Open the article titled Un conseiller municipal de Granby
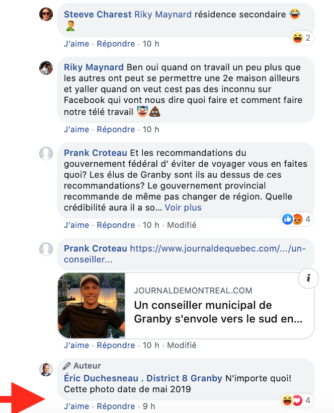 coord(218,312)
